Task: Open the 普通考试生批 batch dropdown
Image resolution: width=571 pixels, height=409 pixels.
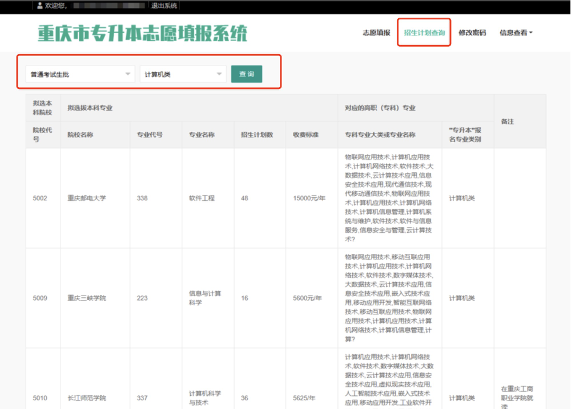Action: (80, 74)
